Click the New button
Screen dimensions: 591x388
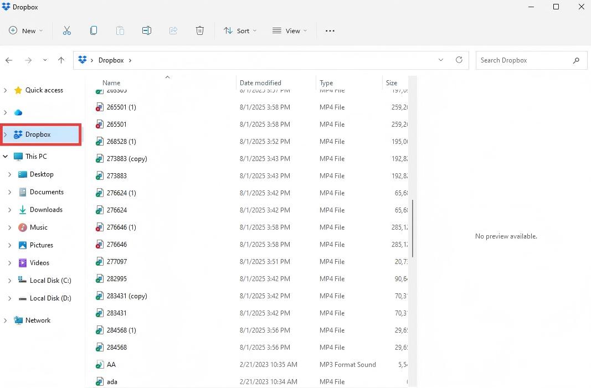25,30
